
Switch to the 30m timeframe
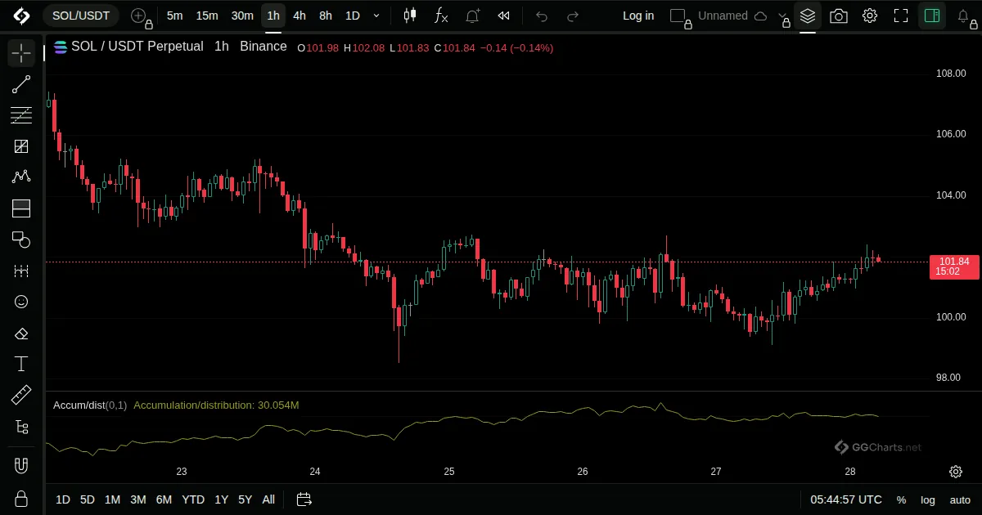pyautogui.click(x=242, y=16)
